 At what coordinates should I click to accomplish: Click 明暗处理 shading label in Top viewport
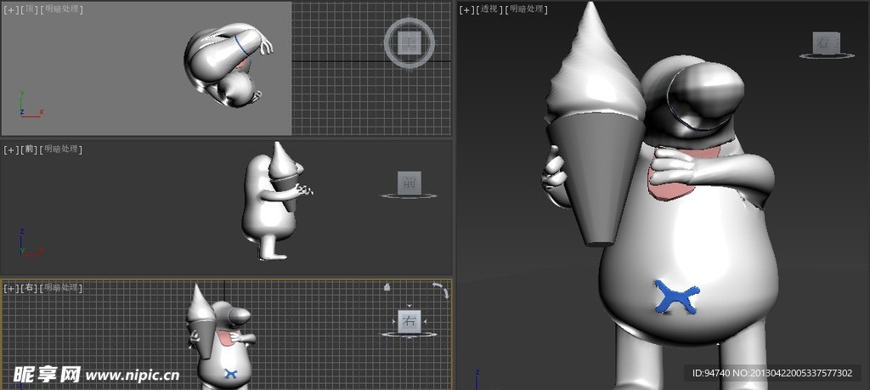(x=62, y=9)
